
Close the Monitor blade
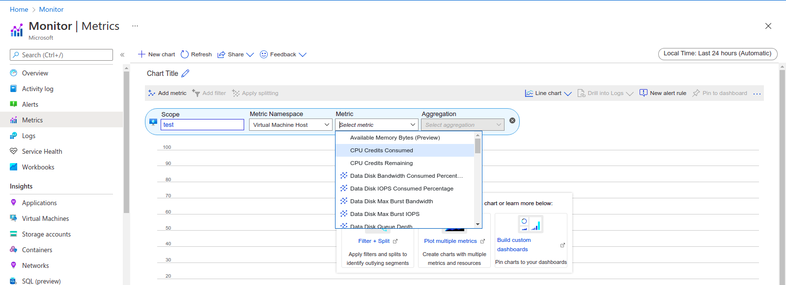[768, 26]
